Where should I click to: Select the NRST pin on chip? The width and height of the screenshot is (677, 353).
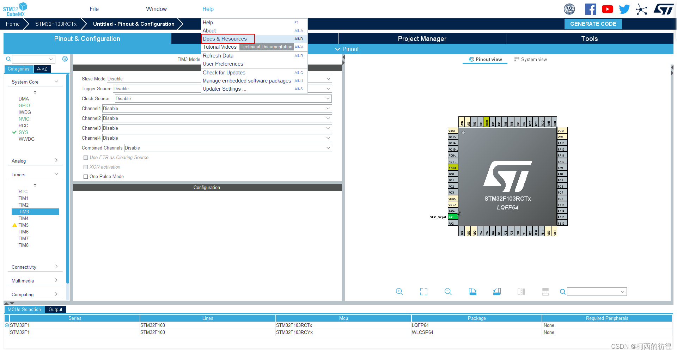[453, 168]
